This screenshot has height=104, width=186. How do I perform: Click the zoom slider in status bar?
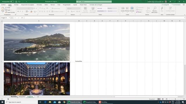pyautogui.click(x=175, y=99)
